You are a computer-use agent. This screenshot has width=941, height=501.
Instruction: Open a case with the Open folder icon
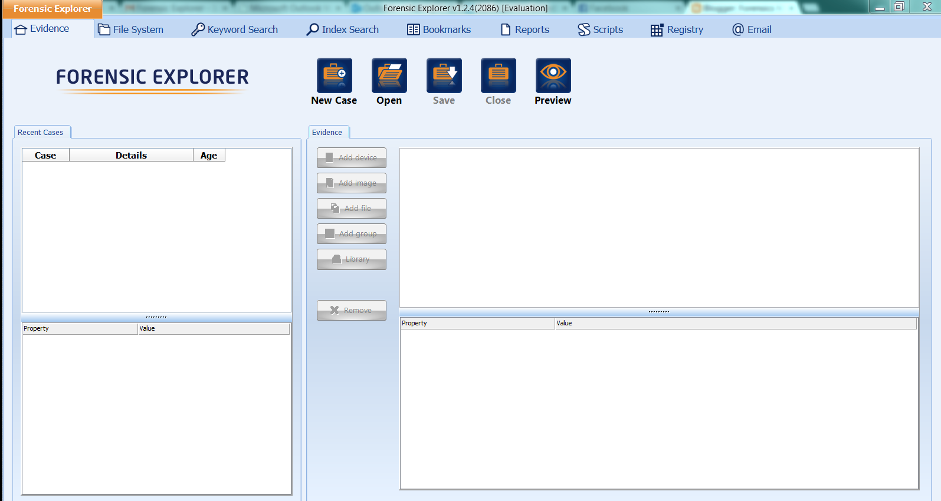click(x=389, y=75)
